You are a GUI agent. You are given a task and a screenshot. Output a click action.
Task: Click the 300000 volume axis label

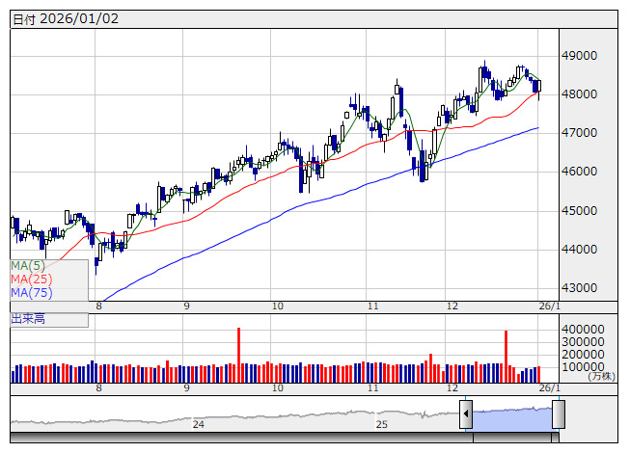583,342
